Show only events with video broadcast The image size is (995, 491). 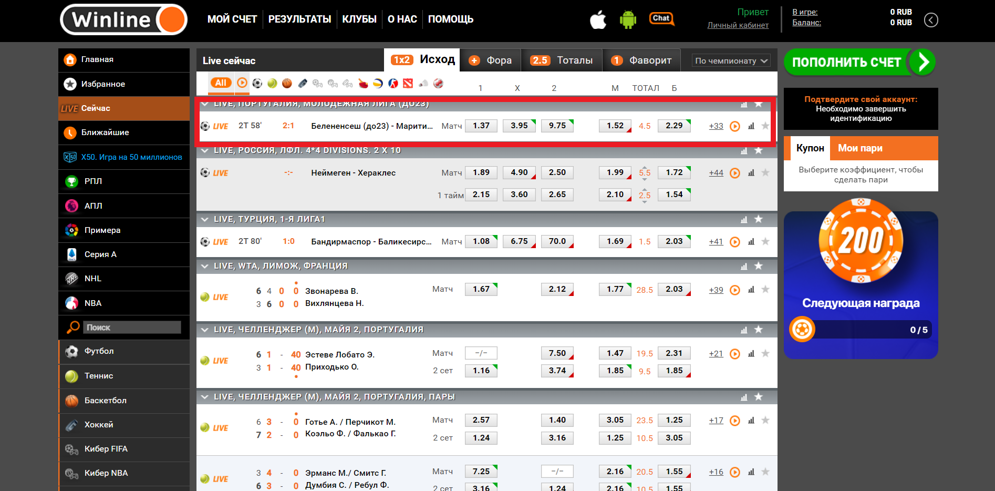[242, 83]
